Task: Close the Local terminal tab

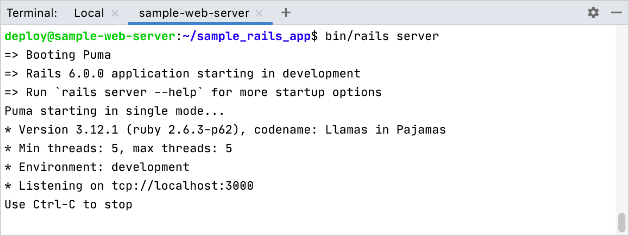Action: pyautogui.click(x=115, y=13)
